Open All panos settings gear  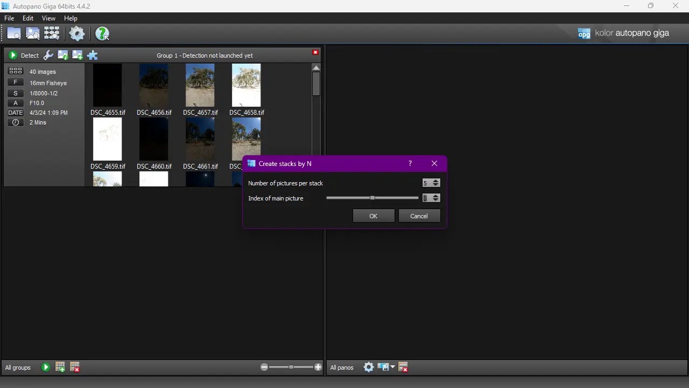pyautogui.click(x=369, y=367)
